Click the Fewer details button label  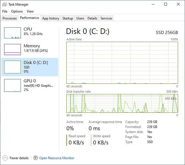click(19, 158)
